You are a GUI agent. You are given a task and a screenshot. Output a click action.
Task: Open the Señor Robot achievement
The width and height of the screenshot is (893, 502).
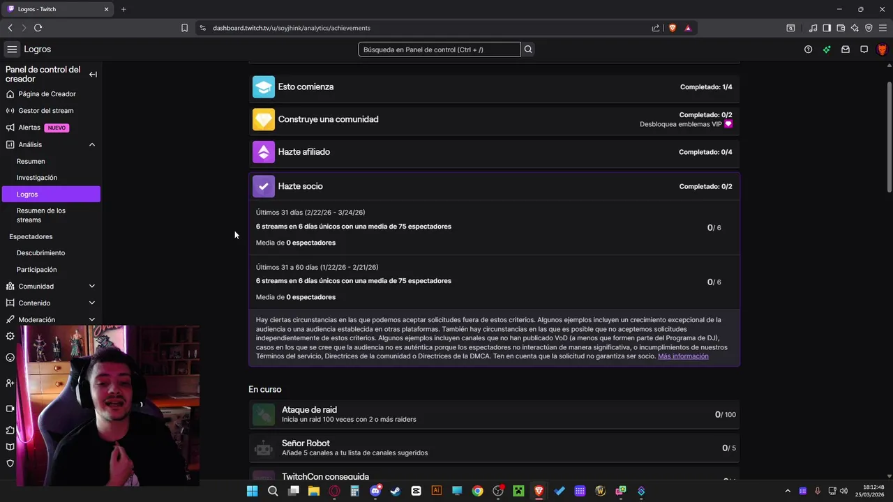click(494, 448)
